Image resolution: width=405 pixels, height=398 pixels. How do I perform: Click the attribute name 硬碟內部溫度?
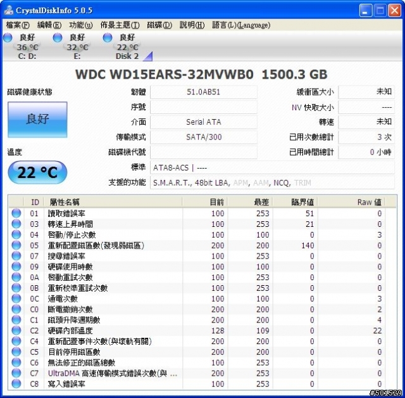[x=70, y=330]
